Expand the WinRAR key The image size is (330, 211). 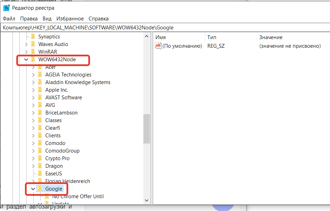coord(26,52)
